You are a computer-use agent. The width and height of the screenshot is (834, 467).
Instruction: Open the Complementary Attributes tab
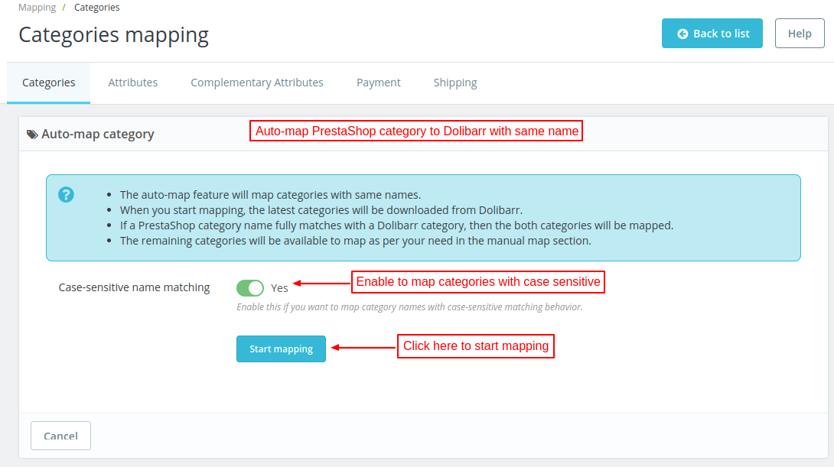[257, 83]
